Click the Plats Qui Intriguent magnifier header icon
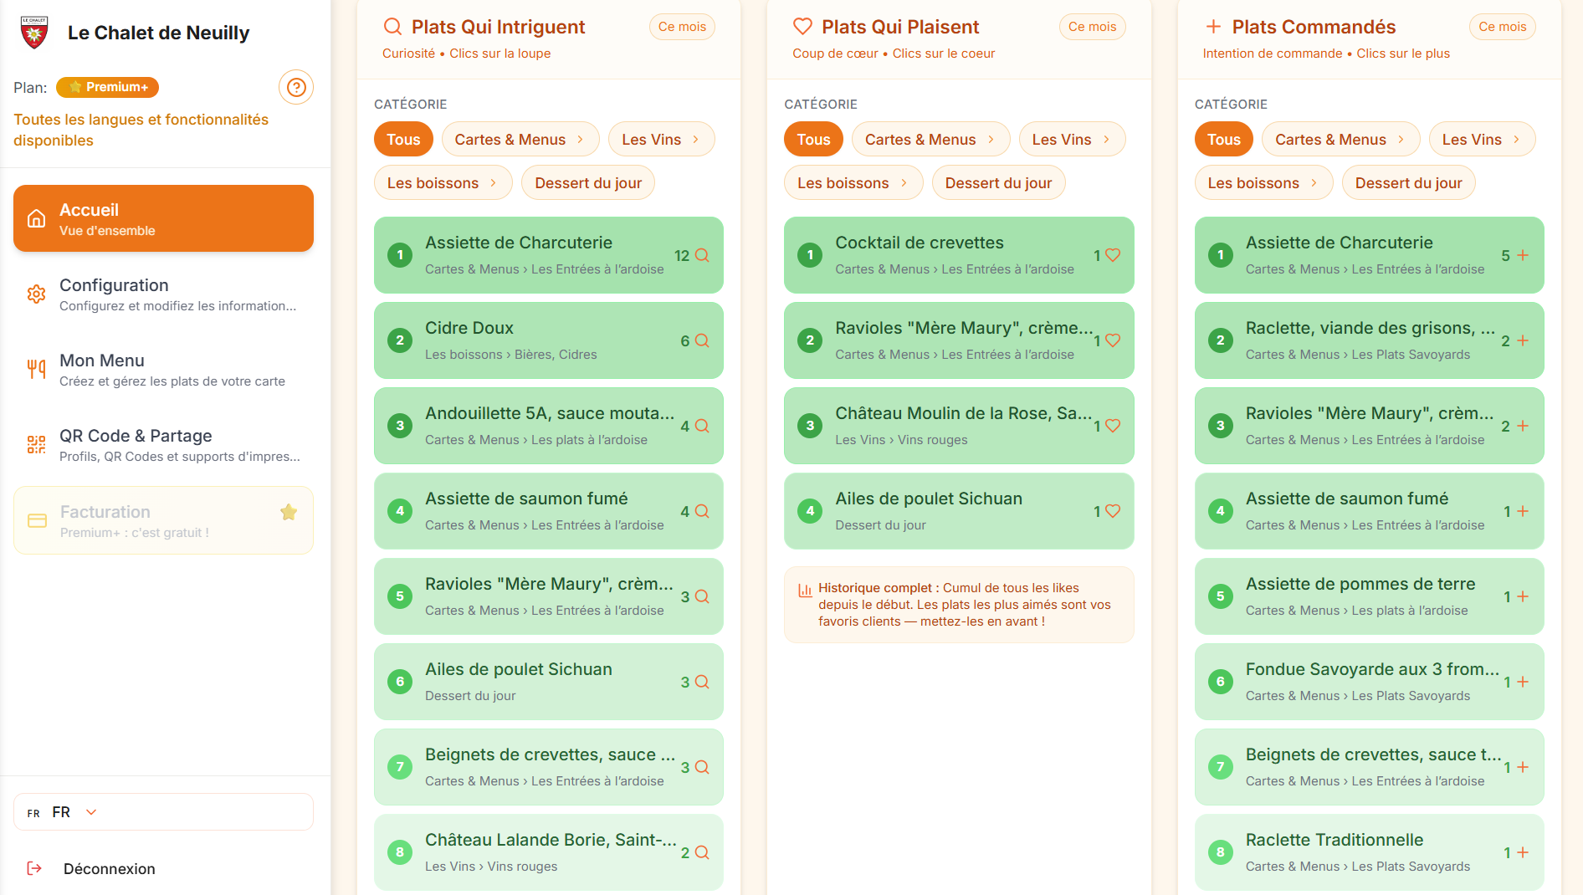Screen dimensions: 1583x895 tap(392, 27)
